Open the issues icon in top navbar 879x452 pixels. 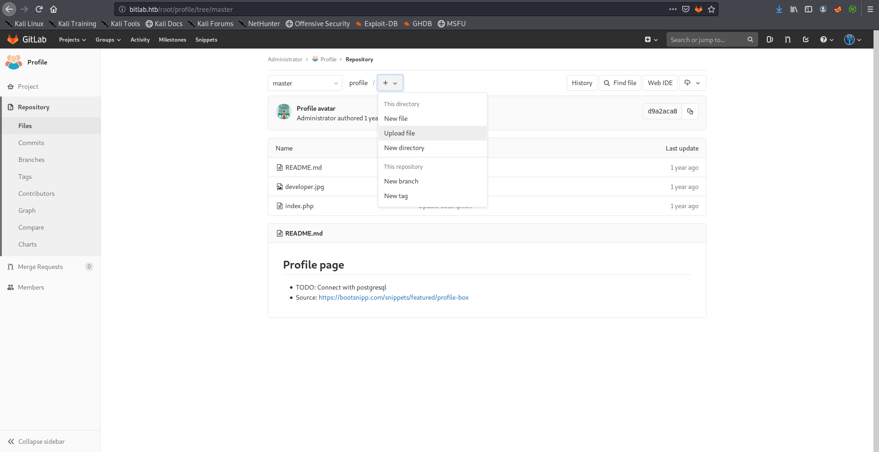tap(770, 40)
